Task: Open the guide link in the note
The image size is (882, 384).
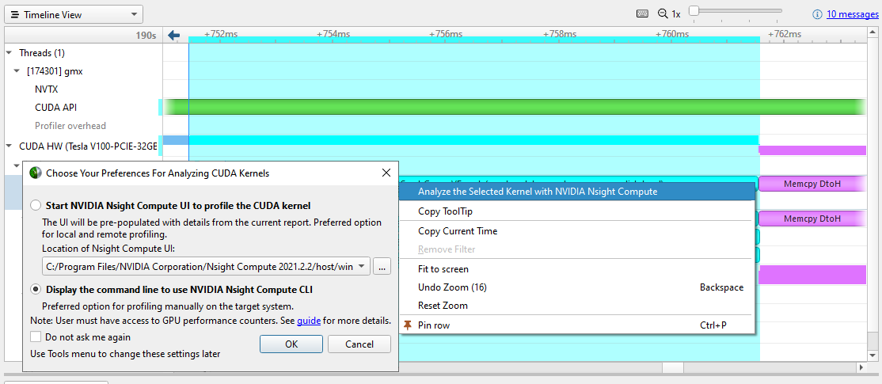Action: (x=309, y=321)
